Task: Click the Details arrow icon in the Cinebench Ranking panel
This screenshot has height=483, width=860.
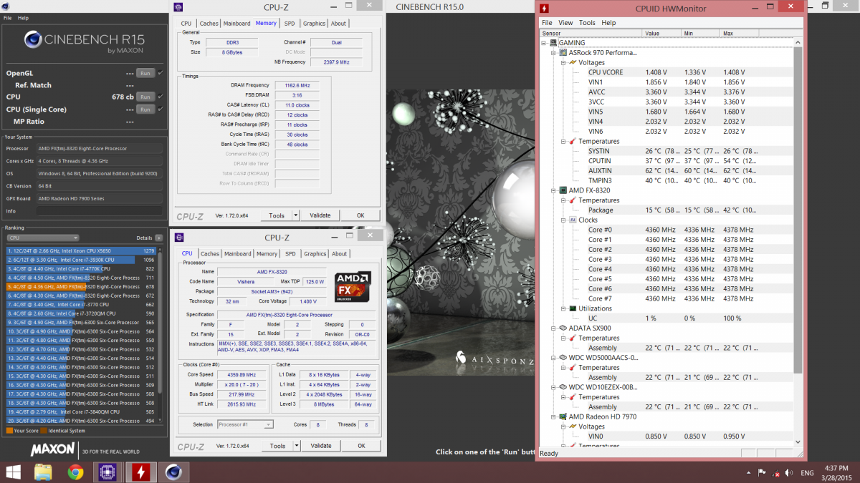Action: pos(158,238)
